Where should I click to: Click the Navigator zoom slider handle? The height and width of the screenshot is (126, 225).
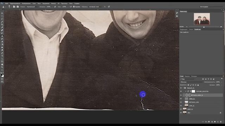pyautogui.click(x=204, y=27)
